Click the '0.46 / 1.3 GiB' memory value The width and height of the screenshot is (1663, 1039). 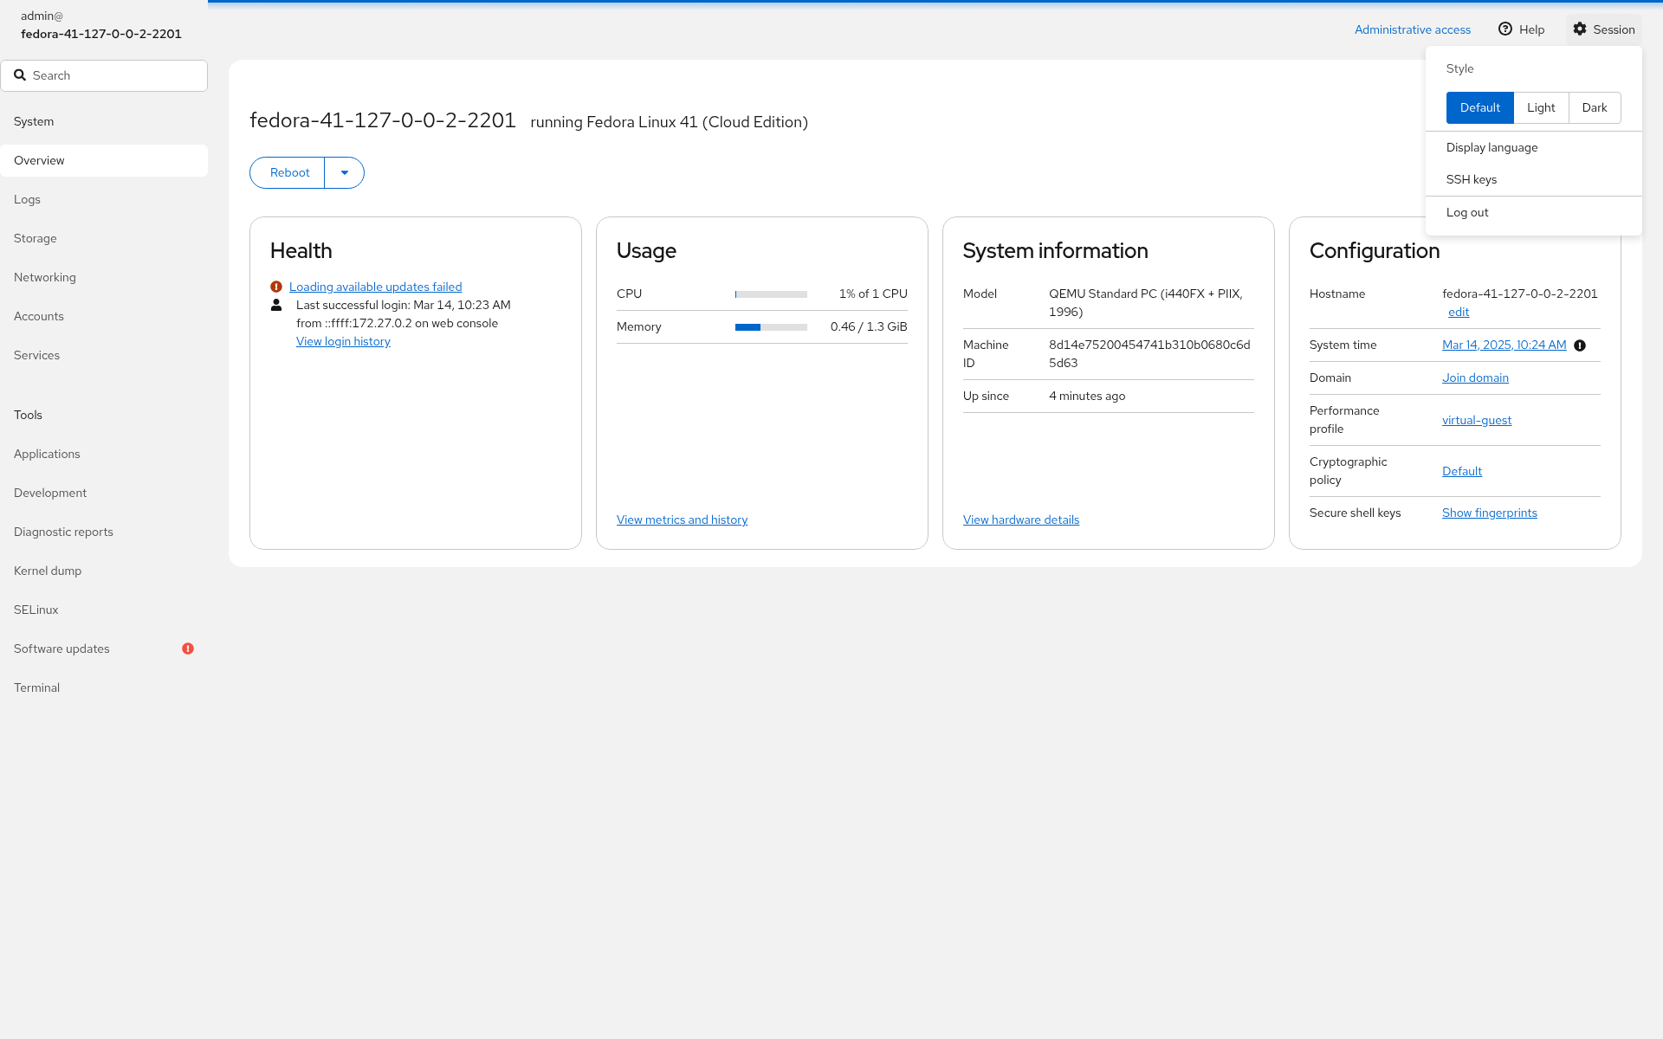click(x=869, y=326)
